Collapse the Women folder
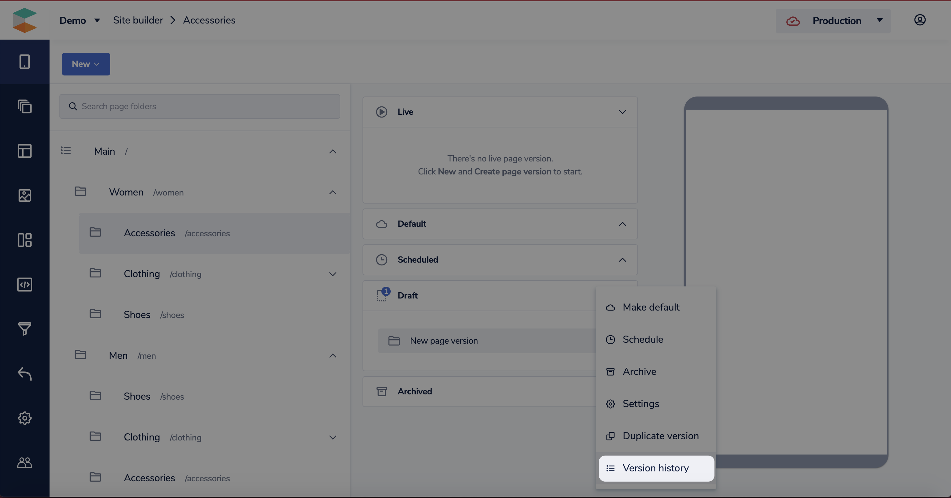The height and width of the screenshot is (498, 951). 332,192
